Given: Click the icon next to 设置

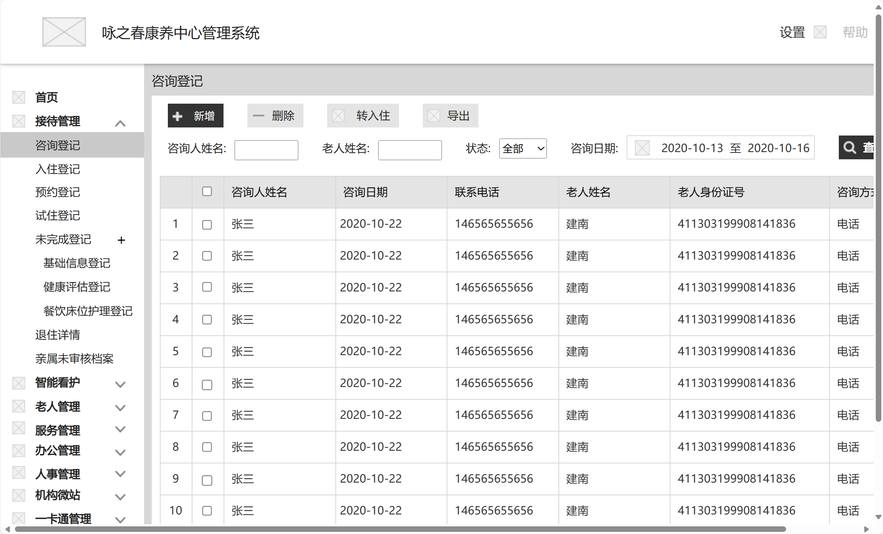Looking at the screenshot, I should (820, 32).
